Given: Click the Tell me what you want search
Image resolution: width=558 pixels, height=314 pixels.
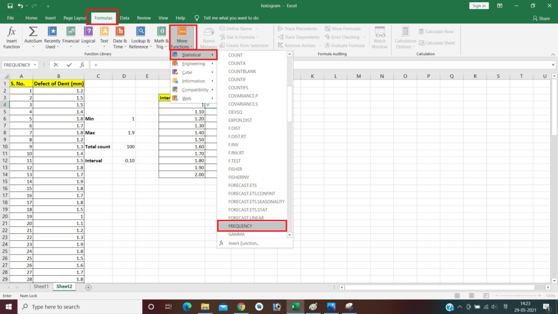Looking at the screenshot, I should tap(231, 18).
